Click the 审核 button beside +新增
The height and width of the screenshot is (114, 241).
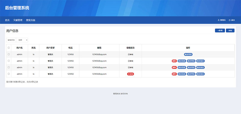pyautogui.click(x=230, y=31)
